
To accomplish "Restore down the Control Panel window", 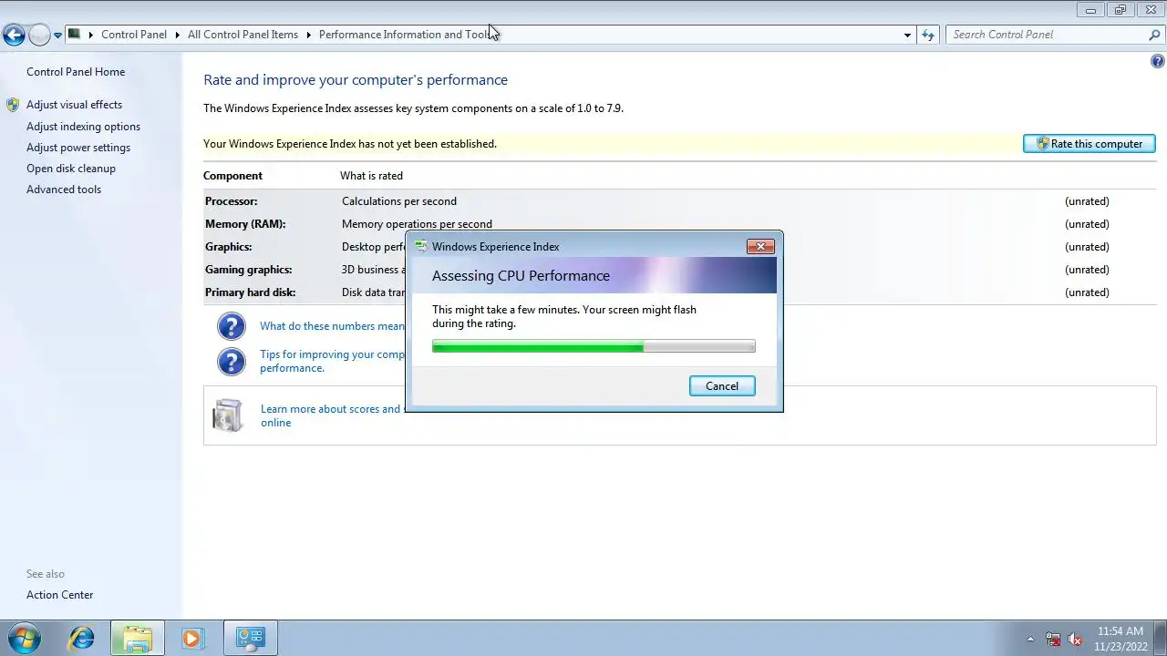I will [1121, 10].
